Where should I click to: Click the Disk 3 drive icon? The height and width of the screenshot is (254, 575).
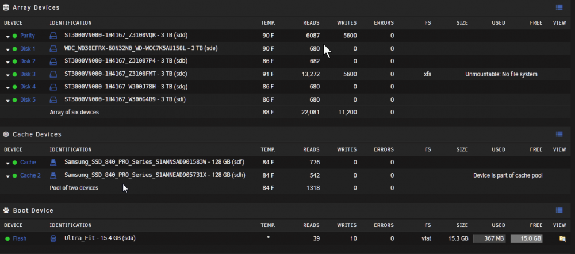[x=53, y=74]
